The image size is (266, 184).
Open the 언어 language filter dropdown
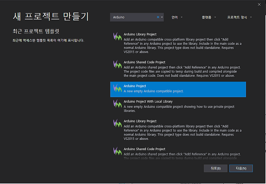click(x=177, y=17)
